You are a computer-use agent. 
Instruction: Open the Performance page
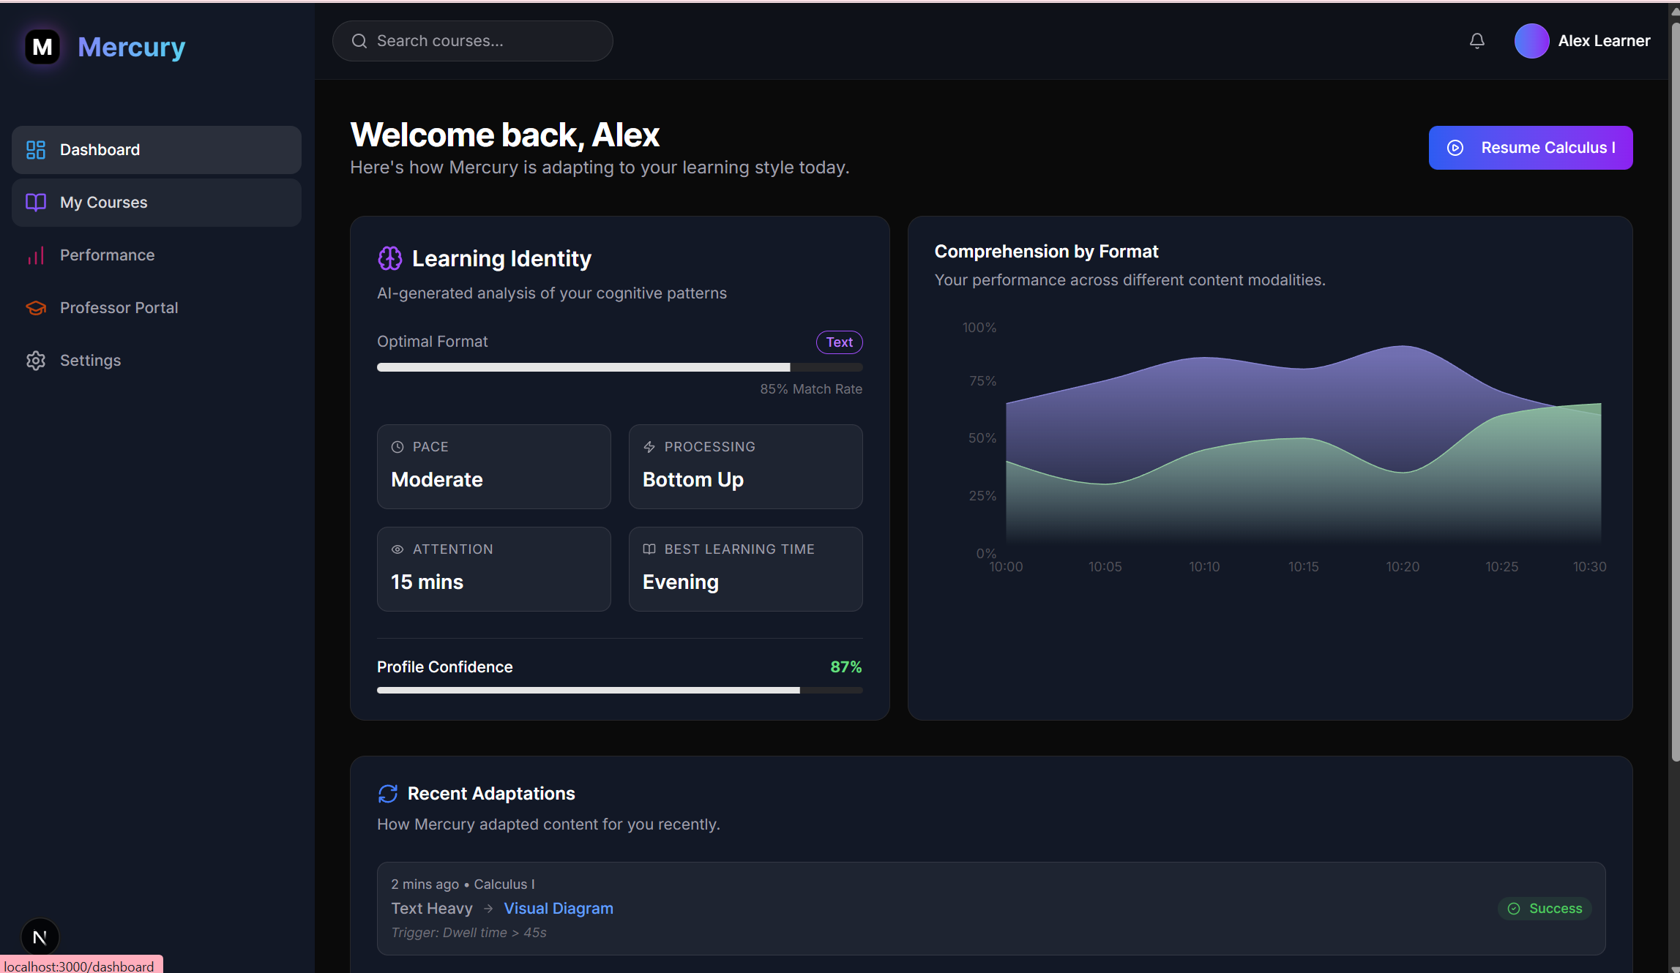click(107, 255)
